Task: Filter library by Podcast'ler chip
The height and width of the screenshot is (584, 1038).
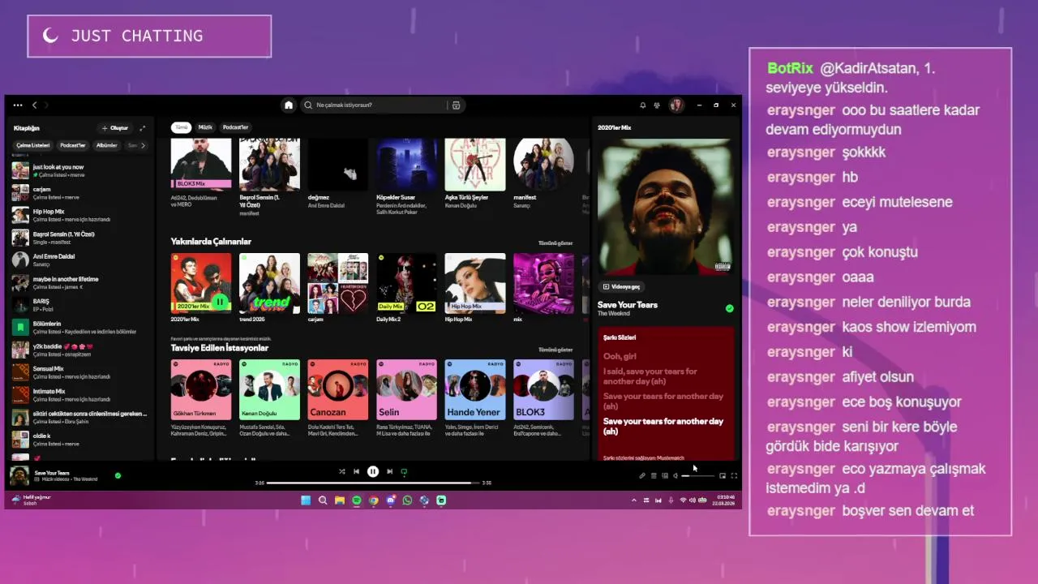Action: (73, 145)
